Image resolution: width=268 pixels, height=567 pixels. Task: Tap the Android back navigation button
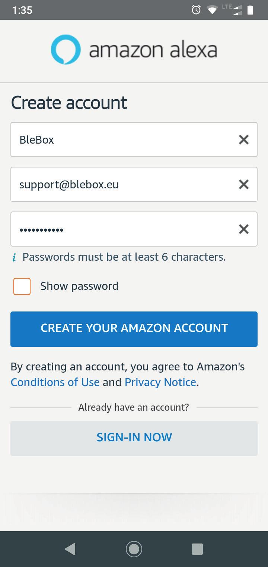pos(70,549)
